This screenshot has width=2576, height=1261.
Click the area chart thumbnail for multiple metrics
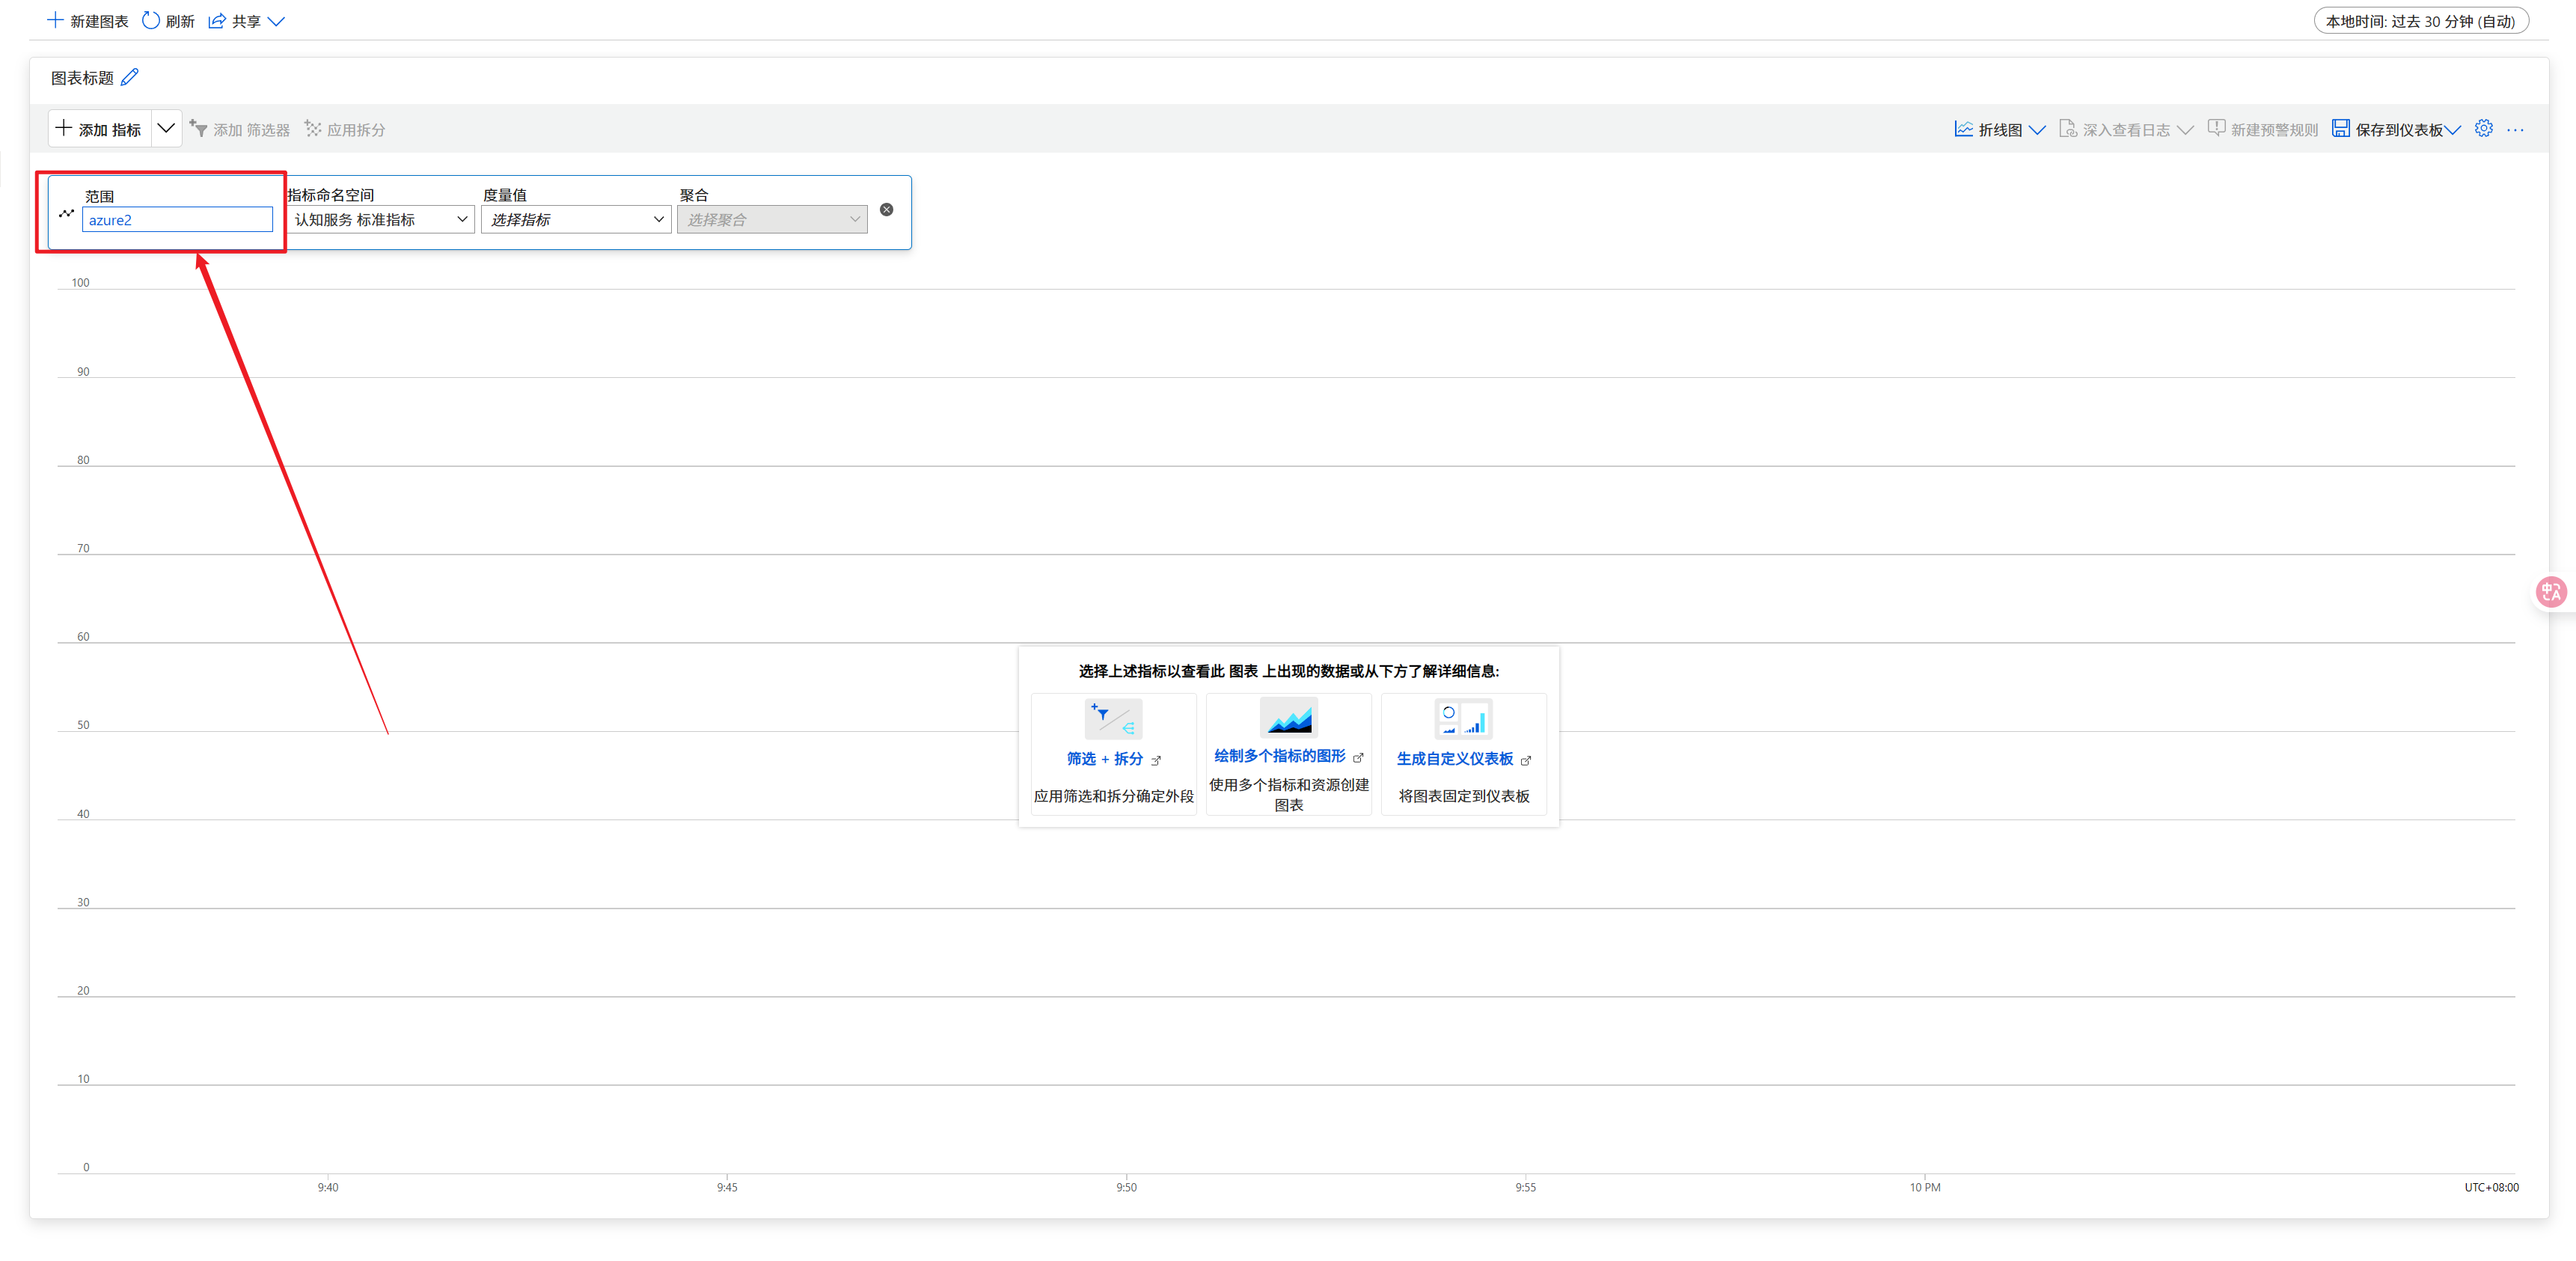tap(1288, 718)
